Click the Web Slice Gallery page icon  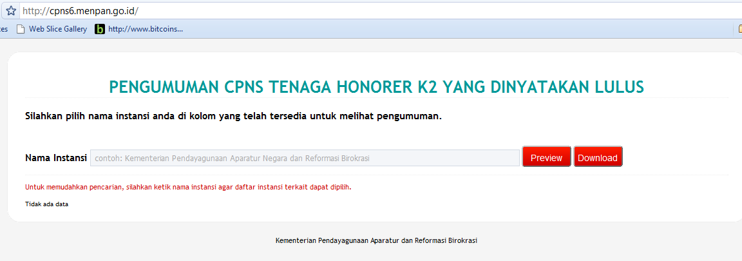click(21, 29)
